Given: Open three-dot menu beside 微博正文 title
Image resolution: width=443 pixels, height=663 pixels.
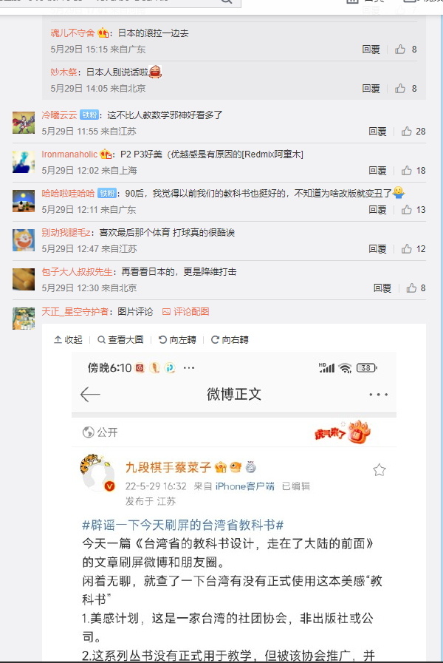Looking at the screenshot, I should point(378,395).
